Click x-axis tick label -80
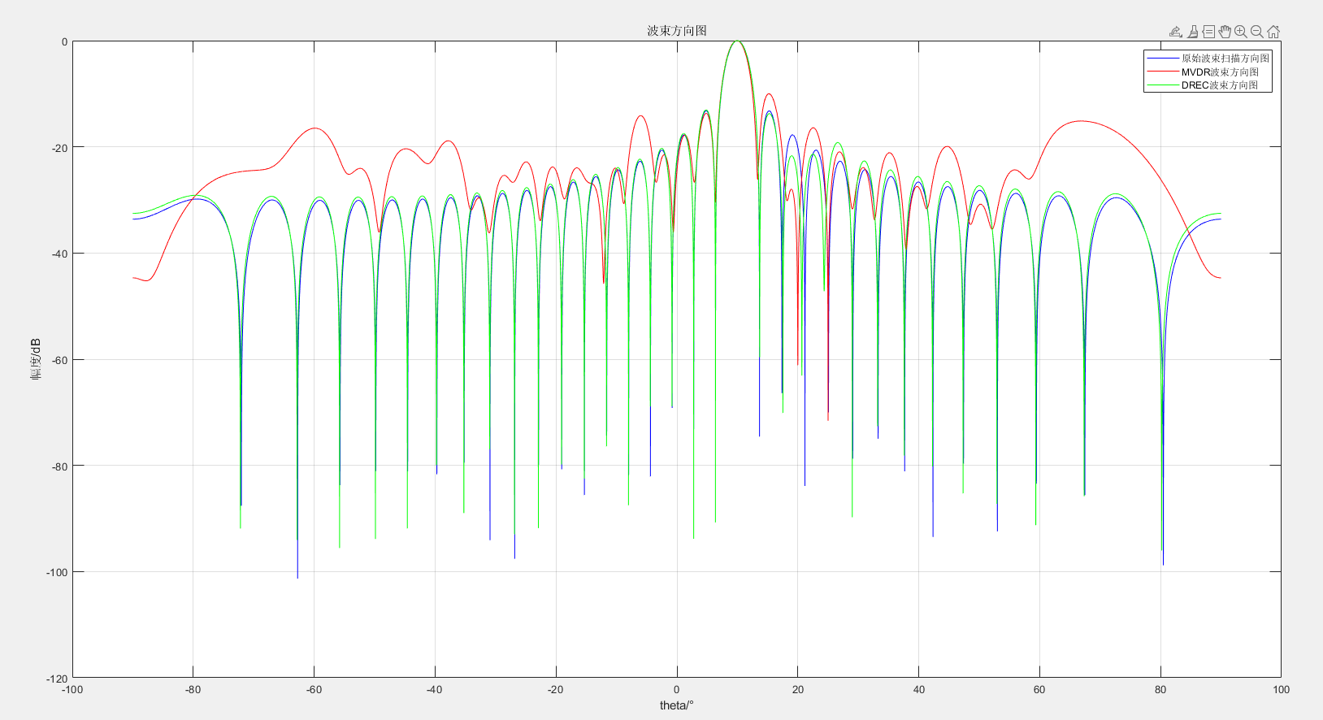 193,689
